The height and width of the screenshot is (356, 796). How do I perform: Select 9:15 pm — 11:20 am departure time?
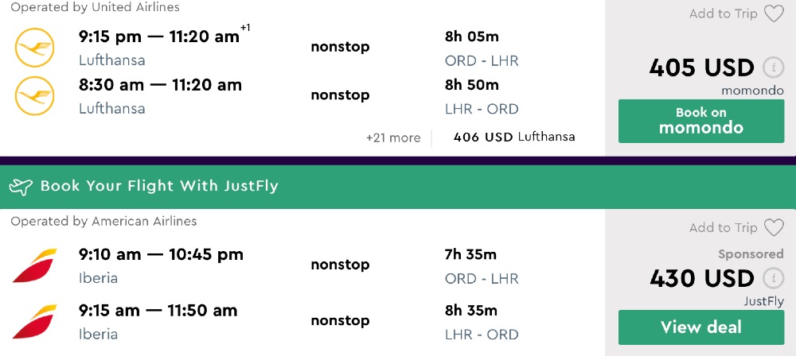(x=159, y=36)
